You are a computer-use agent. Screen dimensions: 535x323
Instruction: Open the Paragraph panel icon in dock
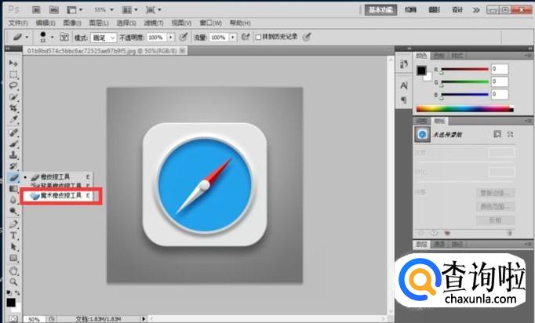coord(404,100)
